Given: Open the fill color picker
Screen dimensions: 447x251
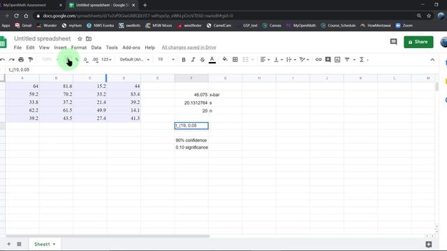Looking at the screenshot, I should pos(225,59).
